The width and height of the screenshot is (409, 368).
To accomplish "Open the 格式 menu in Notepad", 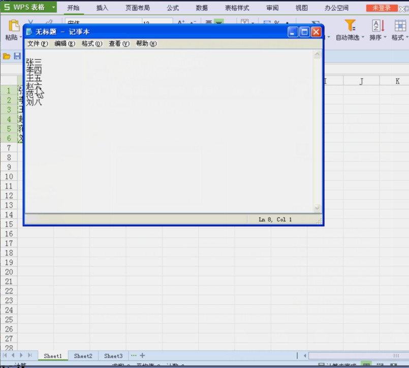I will click(x=91, y=44).
